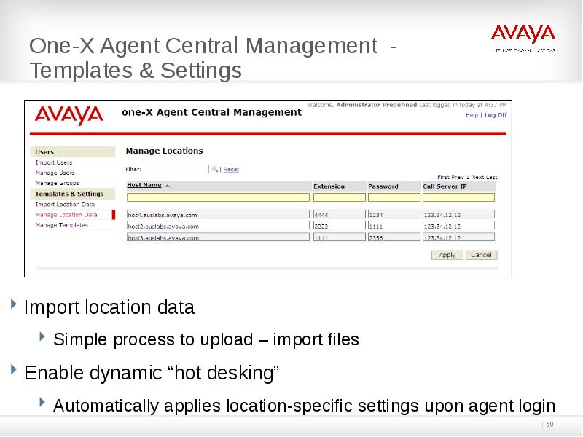Click the new-row yellow Host Name field

(x=218, y=197)
